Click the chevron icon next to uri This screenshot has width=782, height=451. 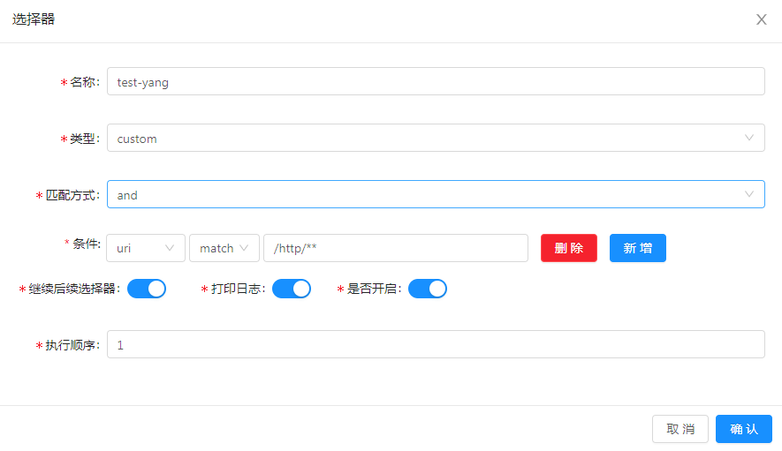[x=170, y=248]
